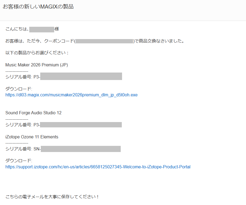
Task: Click the redacted coupon code block
Action: click(x=104, y=41)
